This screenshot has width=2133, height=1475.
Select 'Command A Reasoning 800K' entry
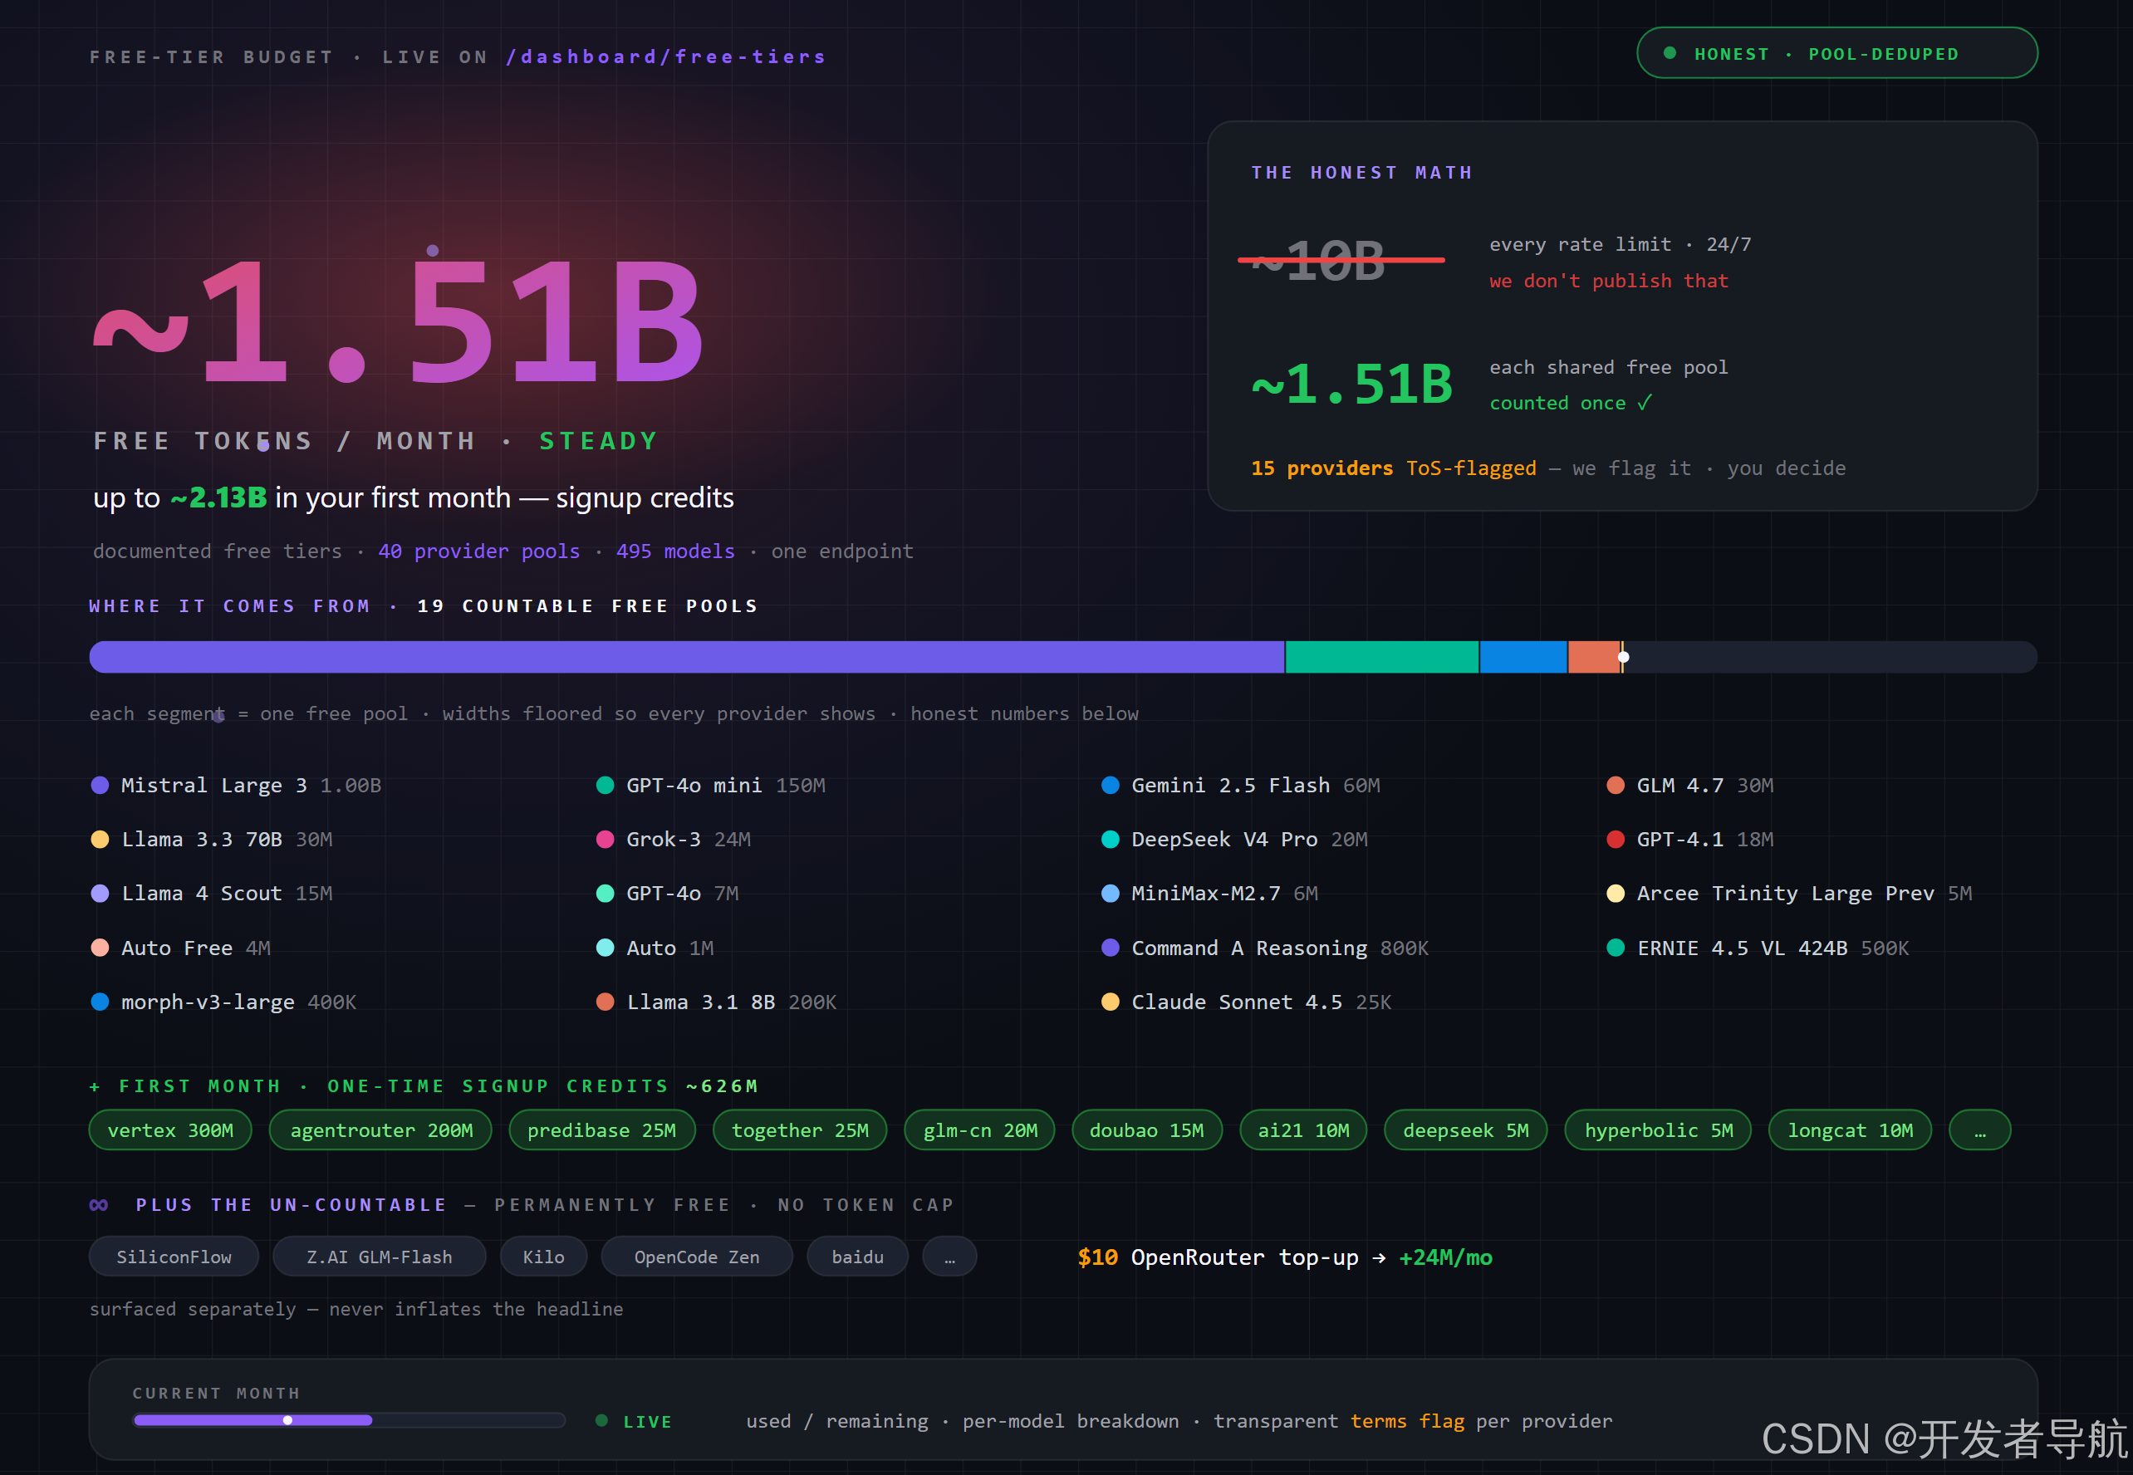tap(1265, 948)
